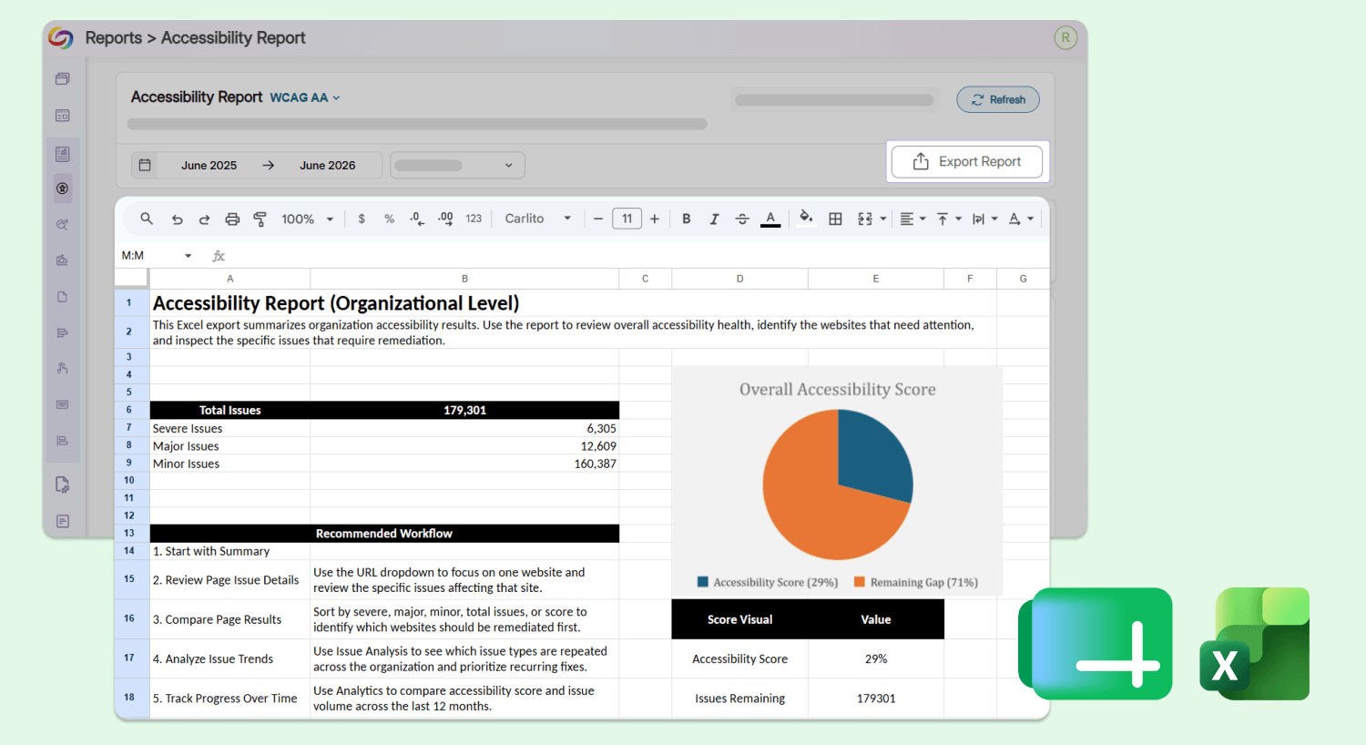
Task: Expand the name box dropdown next to M:M
Action: (x=189, y=256)
